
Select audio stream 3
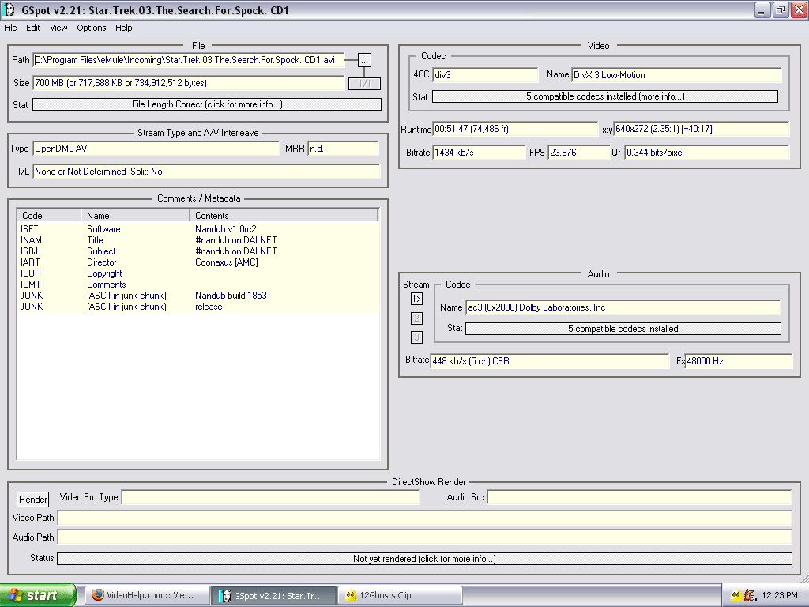pyautogui.click(x=416, y=337)
